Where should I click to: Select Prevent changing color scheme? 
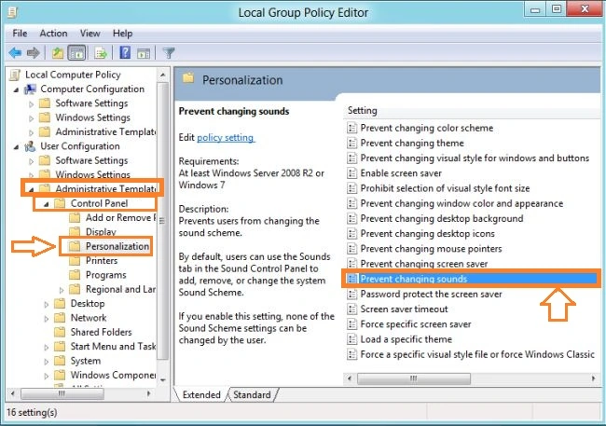pyautogui.click(x=427, y=128)
